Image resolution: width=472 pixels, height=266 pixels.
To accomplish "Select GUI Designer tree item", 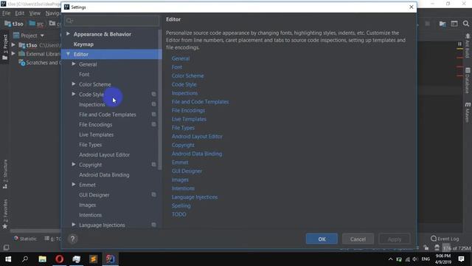I will (94, 195).
